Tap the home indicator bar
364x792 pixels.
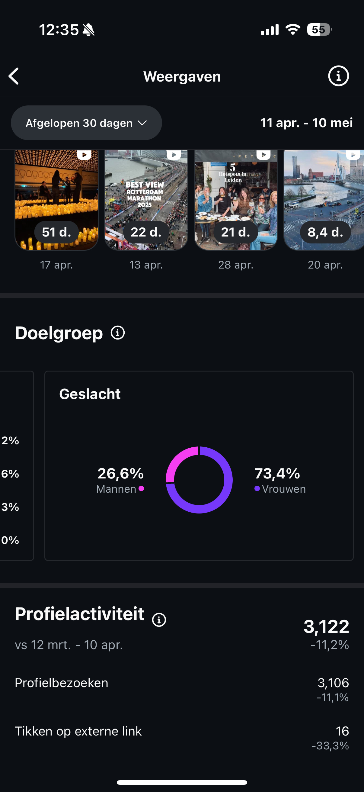click(182, 782)
